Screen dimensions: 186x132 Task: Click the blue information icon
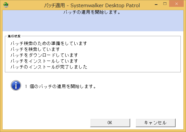click(16, 85)
